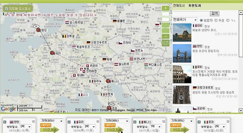Close the red map hint message with X

pos(96,15)
